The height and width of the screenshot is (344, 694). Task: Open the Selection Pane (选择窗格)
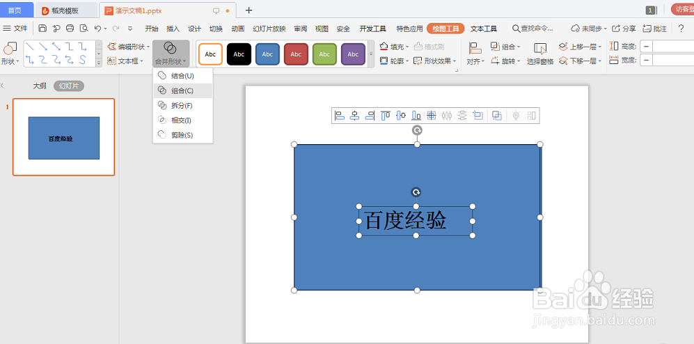(540, 54)
